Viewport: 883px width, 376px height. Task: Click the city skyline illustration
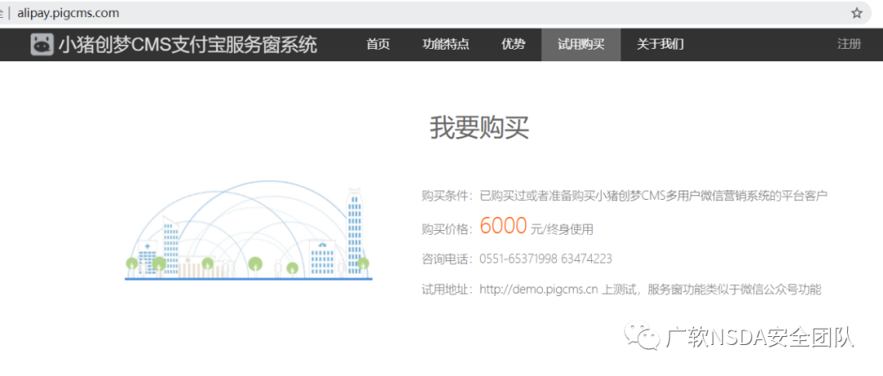point(248,231)
